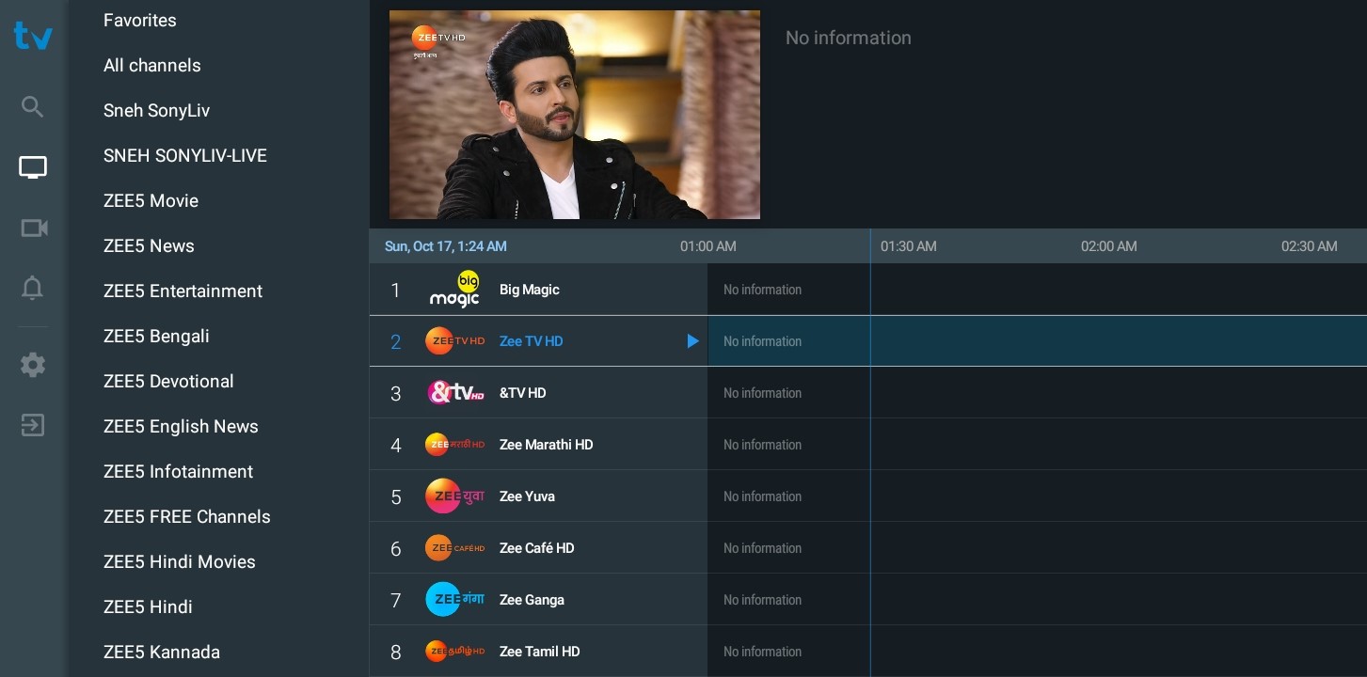Open Zee Yuva's No information program cell
The height and width of the screenshot is (677, 1367).
pyautogui.click(x=1037, y=496)
